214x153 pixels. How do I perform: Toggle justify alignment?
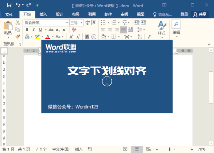click(x=123, y=30)
